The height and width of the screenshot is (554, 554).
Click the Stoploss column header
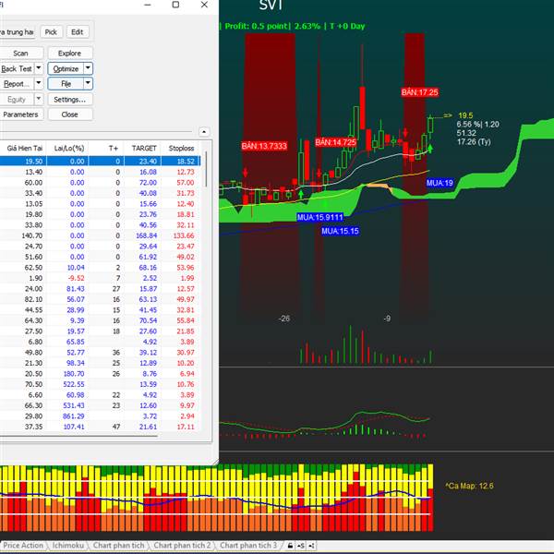[182, 148]
